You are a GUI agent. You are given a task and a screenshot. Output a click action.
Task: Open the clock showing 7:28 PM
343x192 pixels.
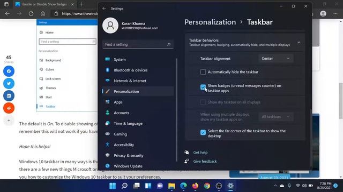[x=324, y=186]
